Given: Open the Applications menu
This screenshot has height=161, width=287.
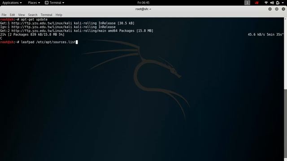Looking at the screenshot, I should (12, 3).
